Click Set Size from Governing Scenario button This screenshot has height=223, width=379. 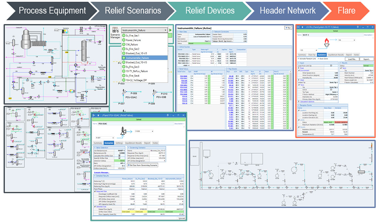(143, 165)
